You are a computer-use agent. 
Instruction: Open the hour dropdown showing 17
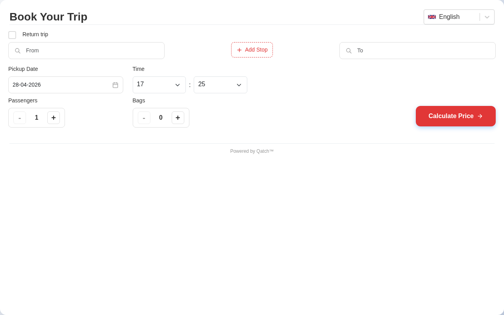[159, 85]
